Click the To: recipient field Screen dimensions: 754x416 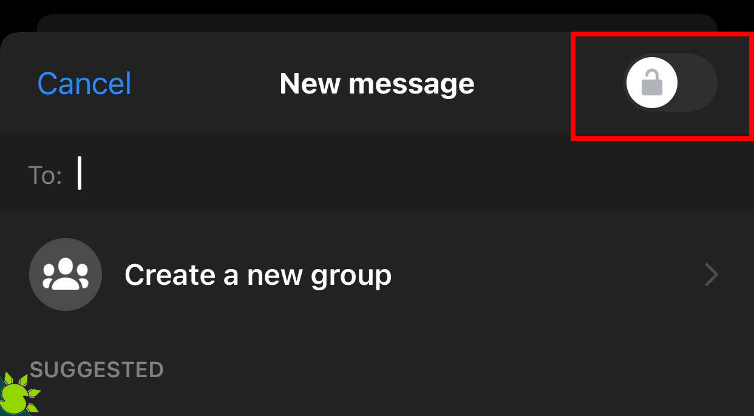(x=377, y=174)
